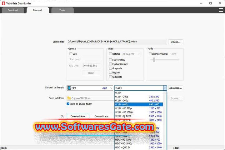The image size is (225, 150).
Task: Select HEVC - HD 720p preset
Action: pyautogui.click(x=139, y=139)
